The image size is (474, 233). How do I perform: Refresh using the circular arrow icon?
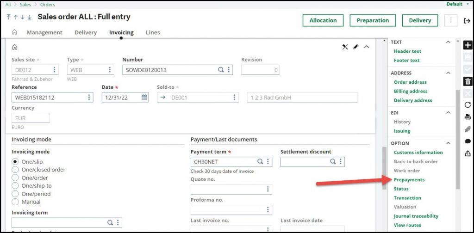click(x=468, y=105)
